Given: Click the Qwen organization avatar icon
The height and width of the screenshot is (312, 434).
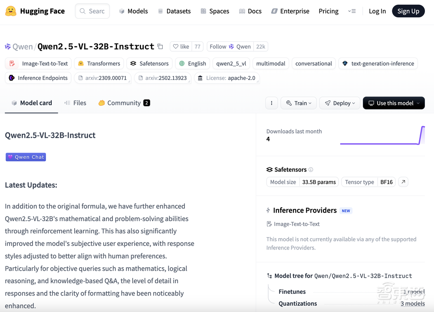Looking at the screenshot, I should pos(8,46).
